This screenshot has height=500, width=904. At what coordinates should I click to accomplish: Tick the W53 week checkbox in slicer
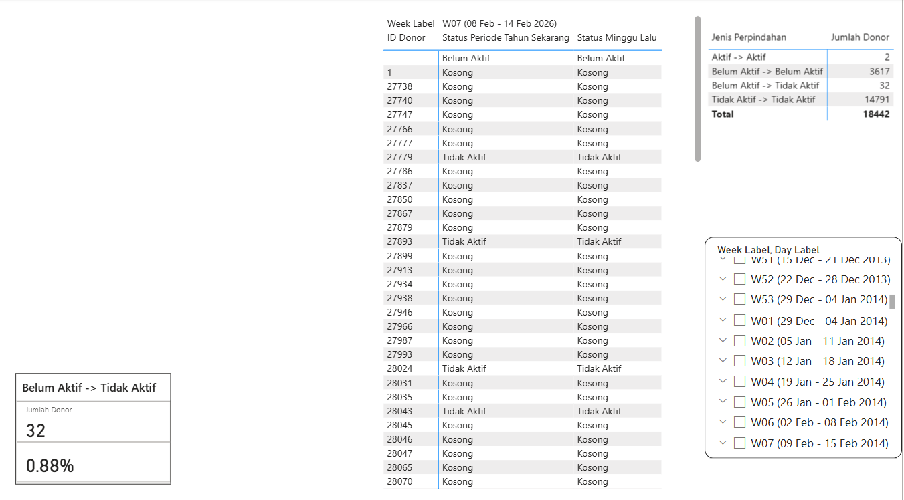coord(739,299)
